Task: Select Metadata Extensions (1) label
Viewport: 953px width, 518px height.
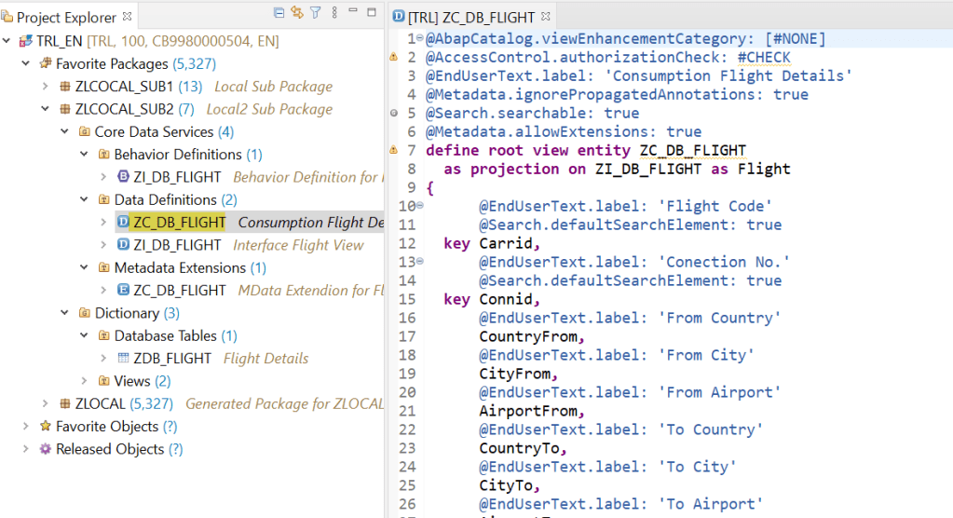Action: pyautogui.click(x=190, y=268)
